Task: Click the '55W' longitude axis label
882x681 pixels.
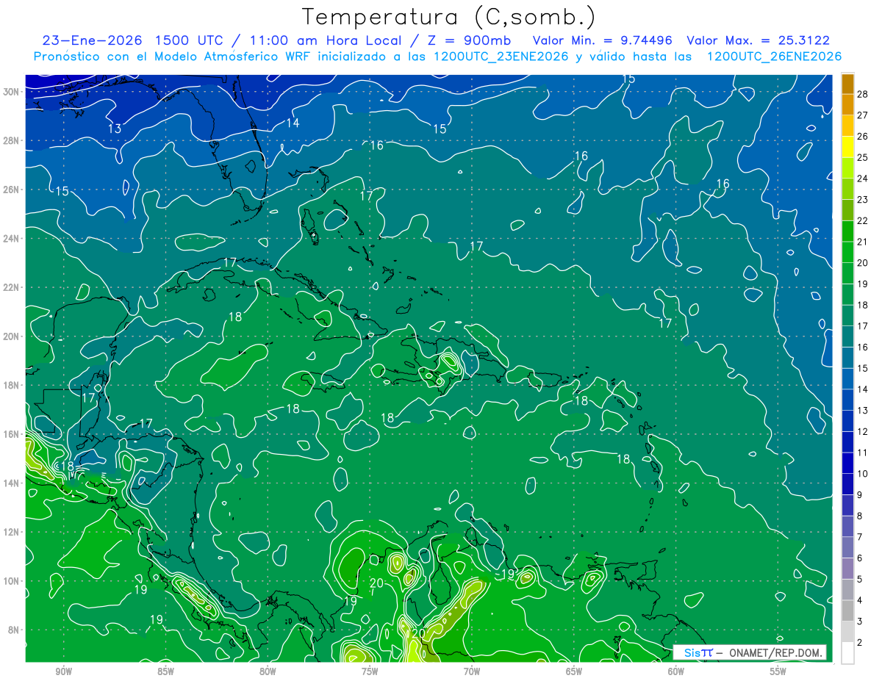Action: click(x=778, y=671)
